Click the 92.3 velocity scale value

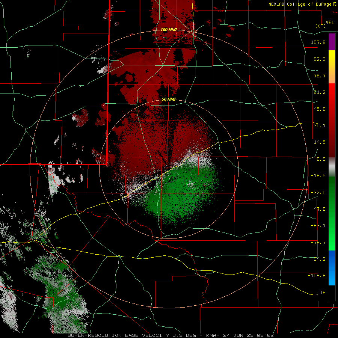(x=320, y=59)
